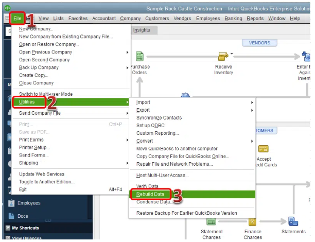Expand the Shipping submenu arrow
The height and width of the screenshot is (242, 315).
[x=127, y=163]
